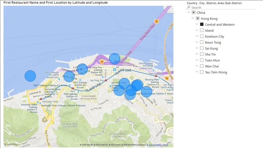
Task: Check the Yau Tsim Mong checkbox
Action: 202,72
